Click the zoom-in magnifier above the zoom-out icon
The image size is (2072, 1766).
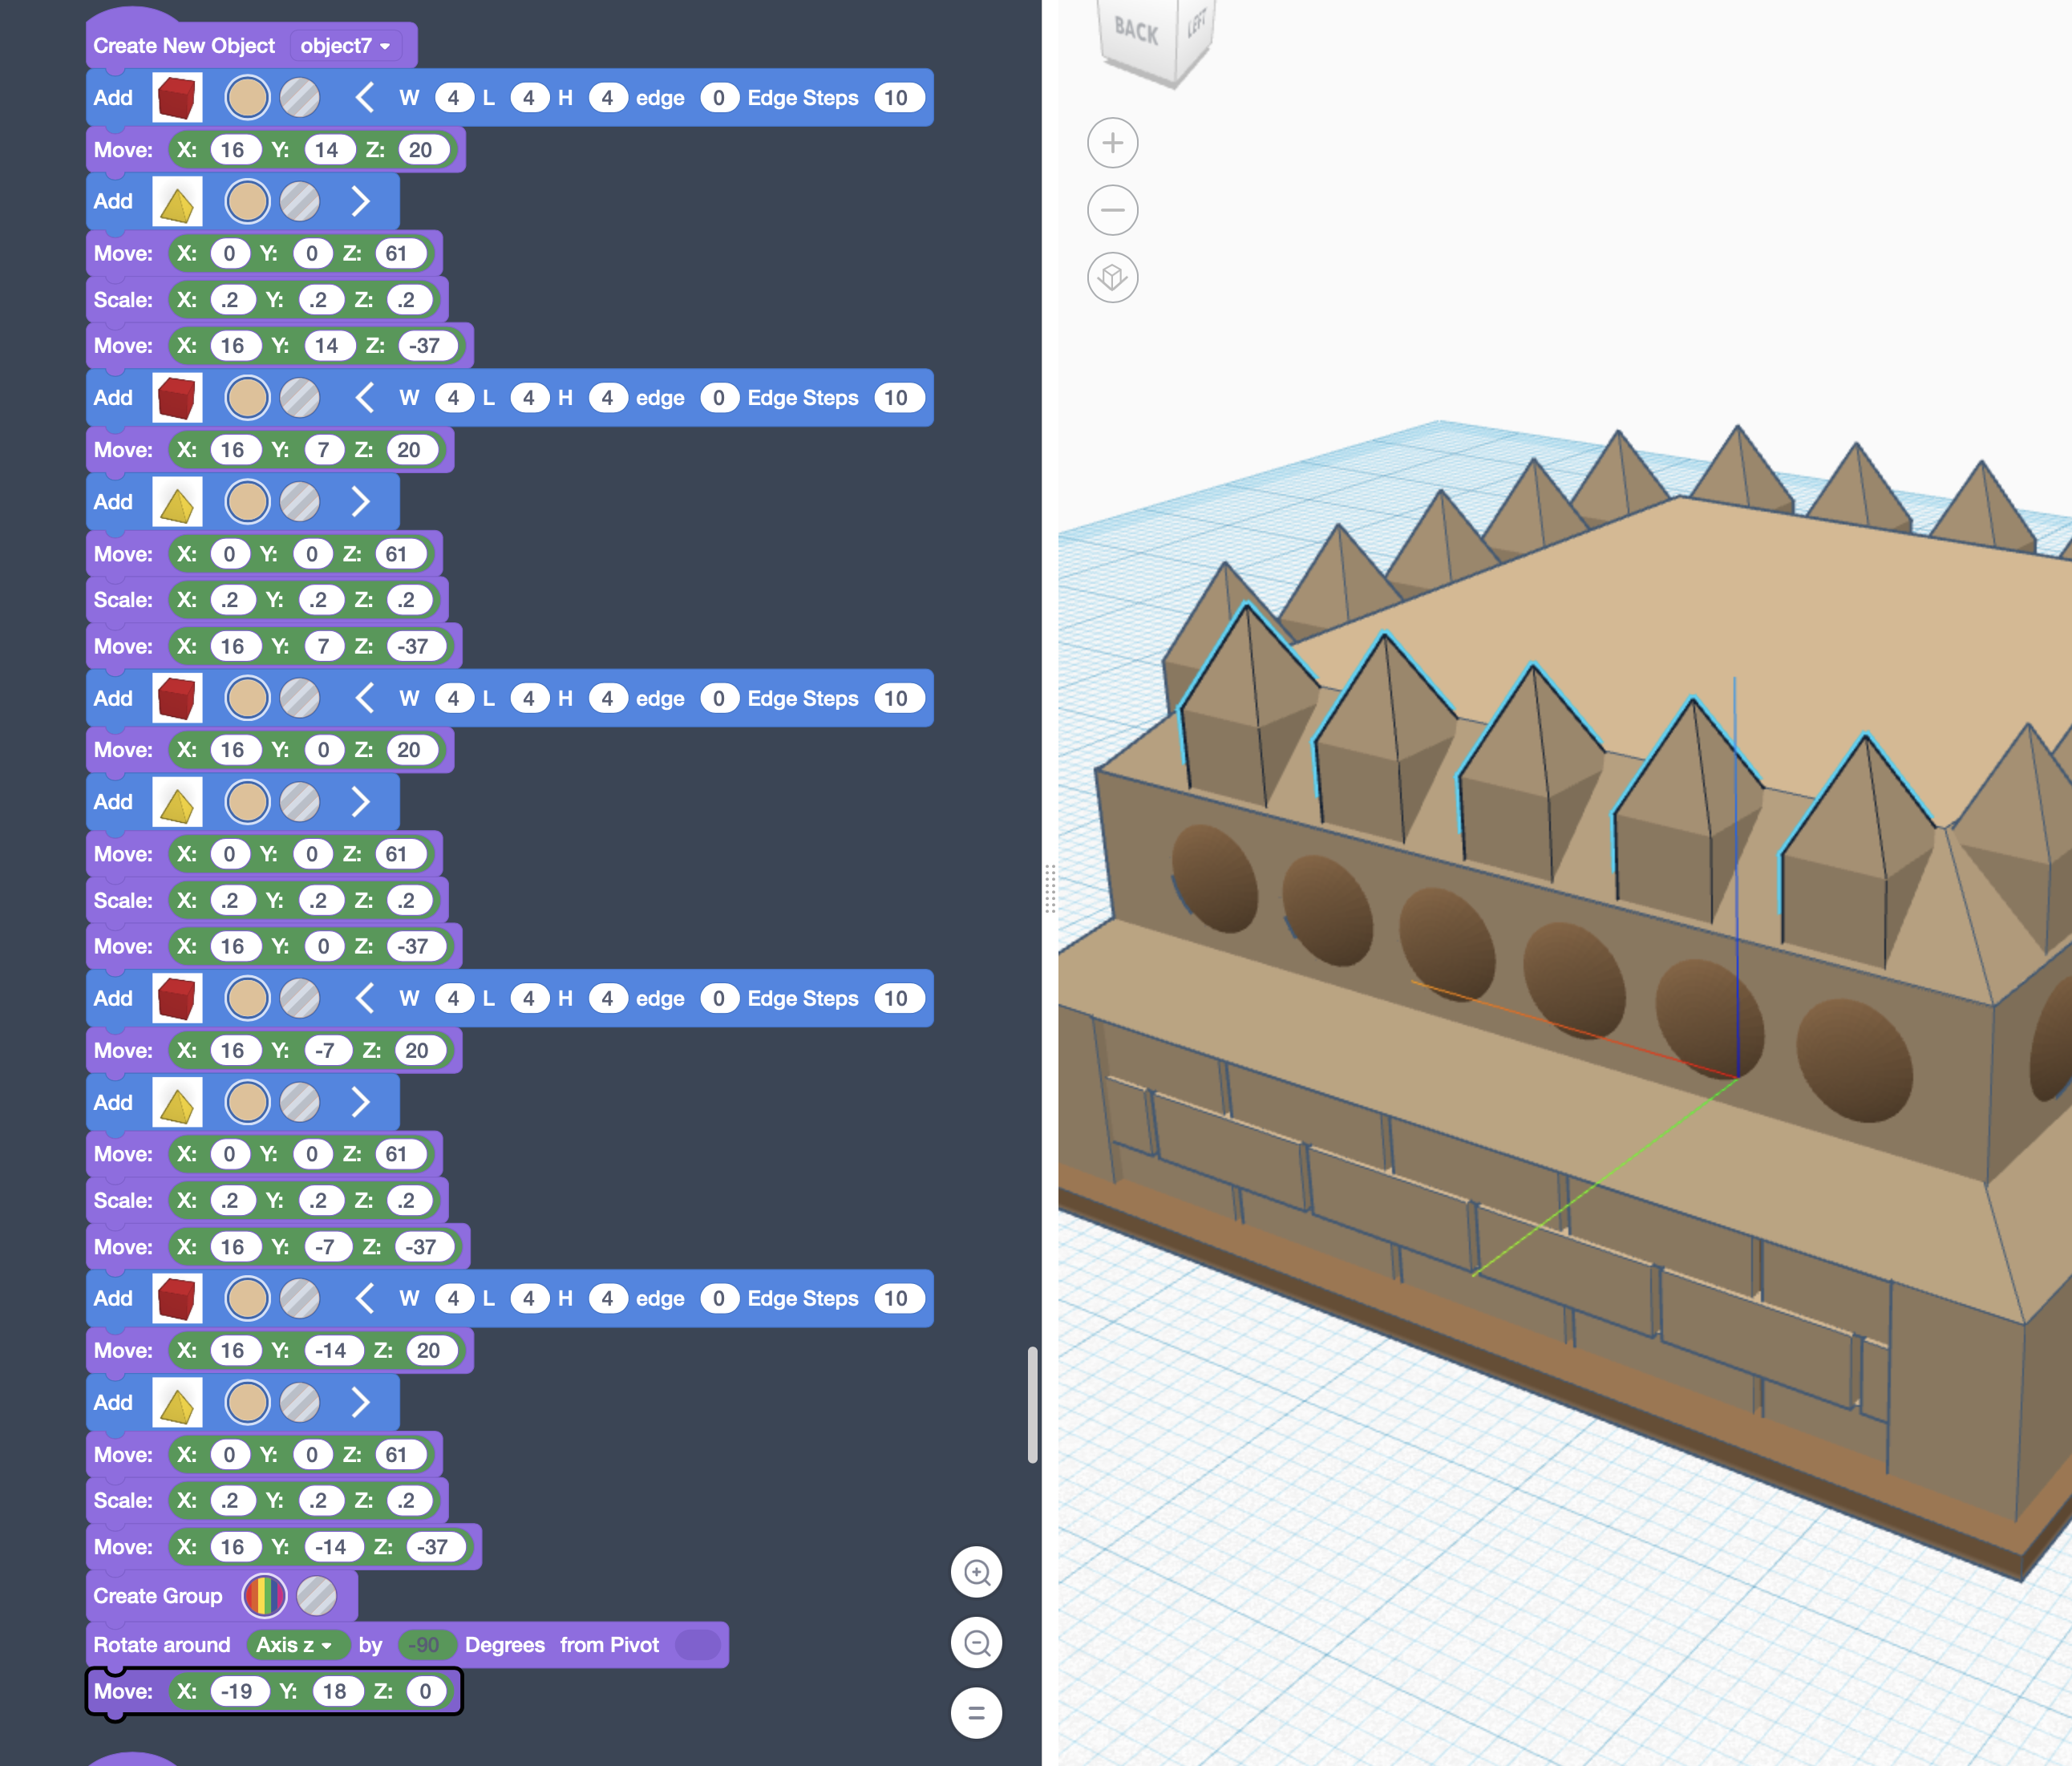click(x=977, y=1572)
